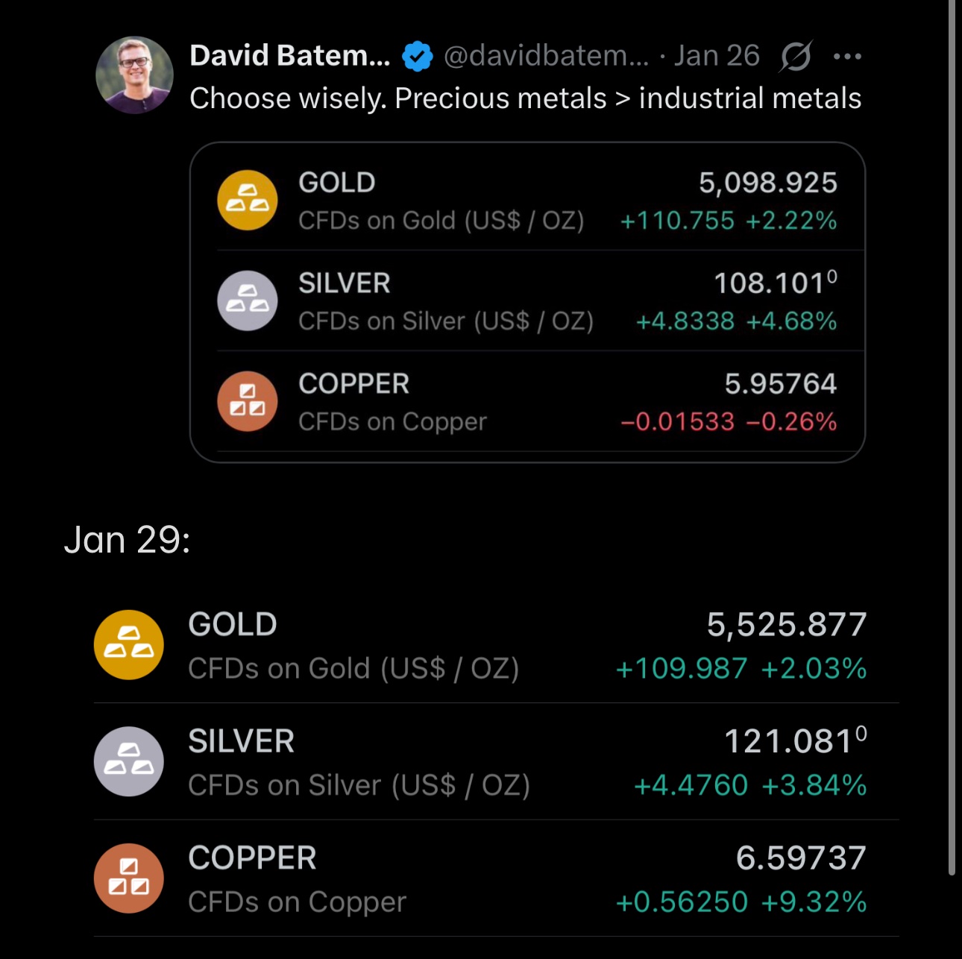Open the David Batem... display name
Screen dimensions: 962x959
(289, 56)
